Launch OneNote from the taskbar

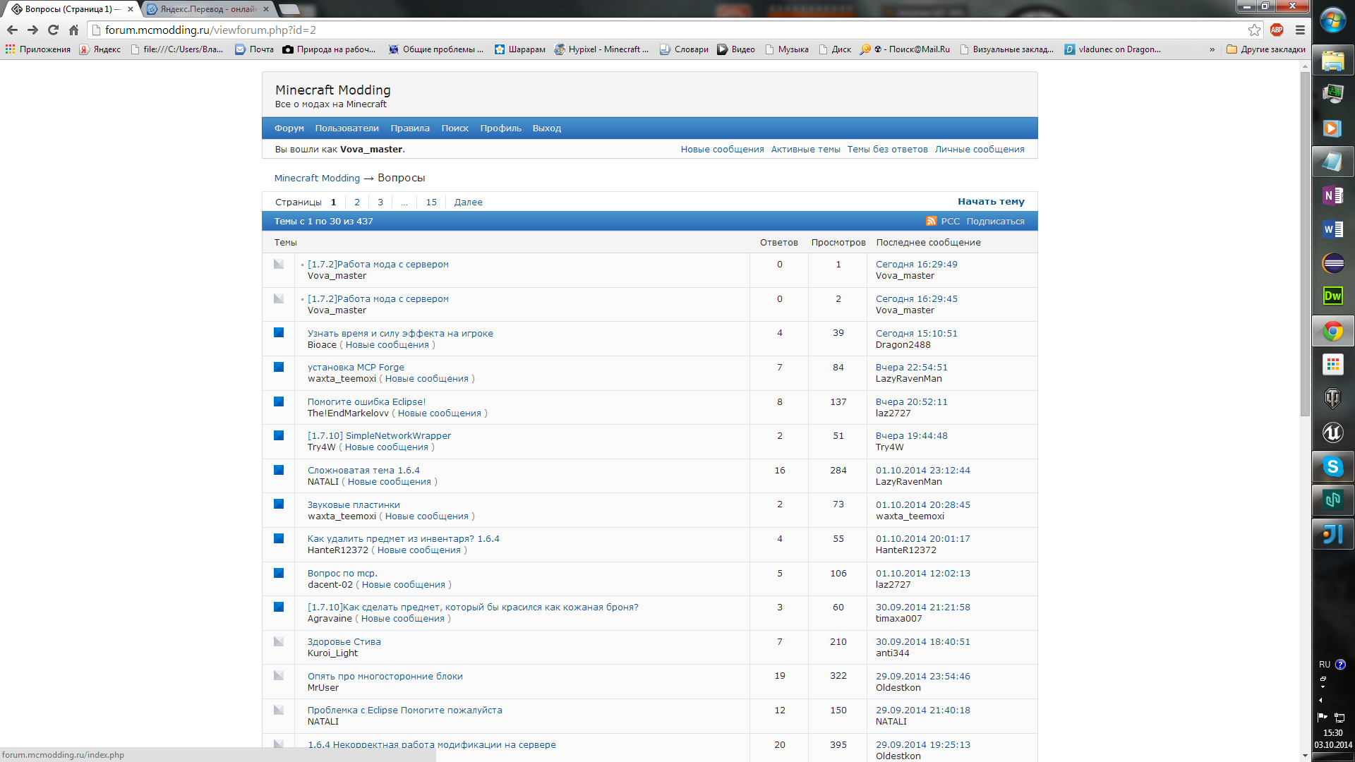pyautogui.click(x=1332, y=195)
